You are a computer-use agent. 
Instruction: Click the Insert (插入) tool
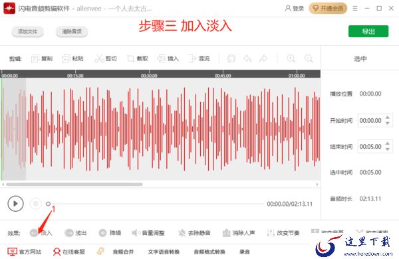point(168,58)
